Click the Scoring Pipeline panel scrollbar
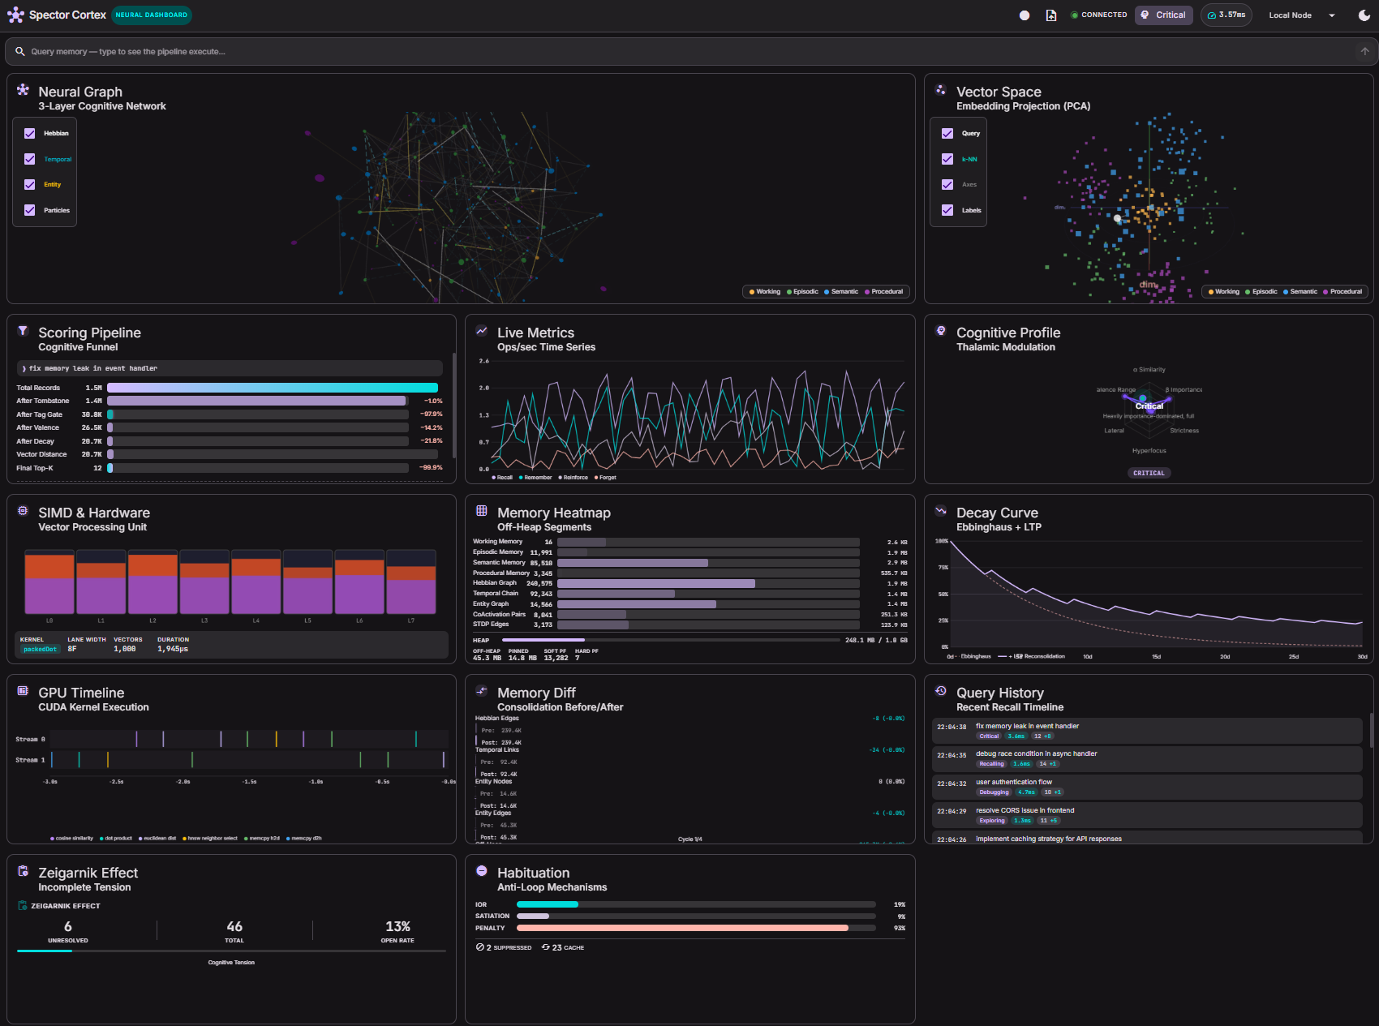 tap(454, 406)
